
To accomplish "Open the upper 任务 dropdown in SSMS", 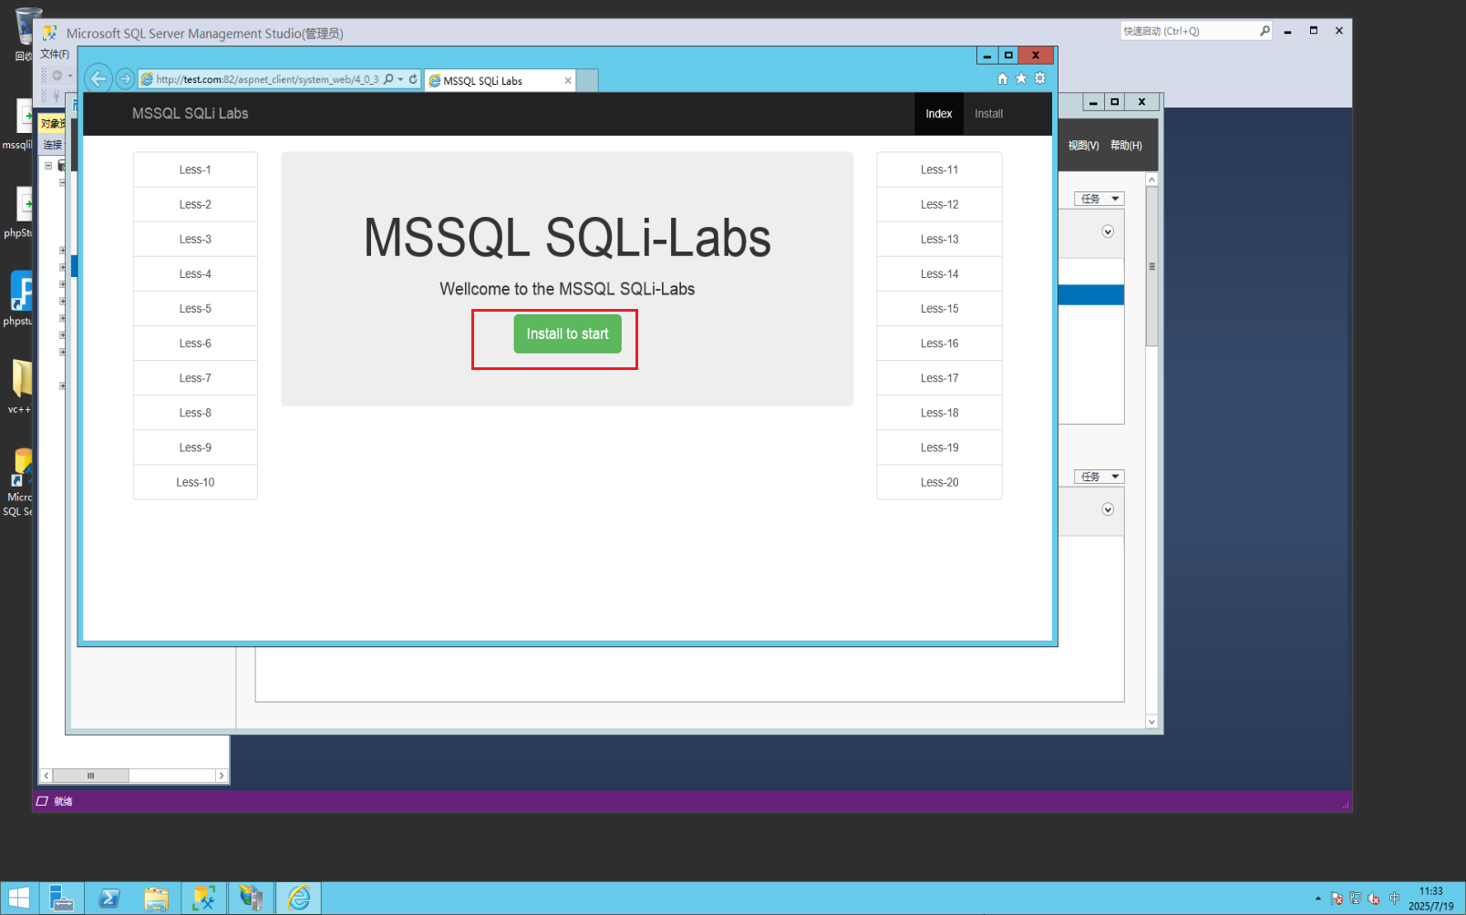I will click(1099, 198).
